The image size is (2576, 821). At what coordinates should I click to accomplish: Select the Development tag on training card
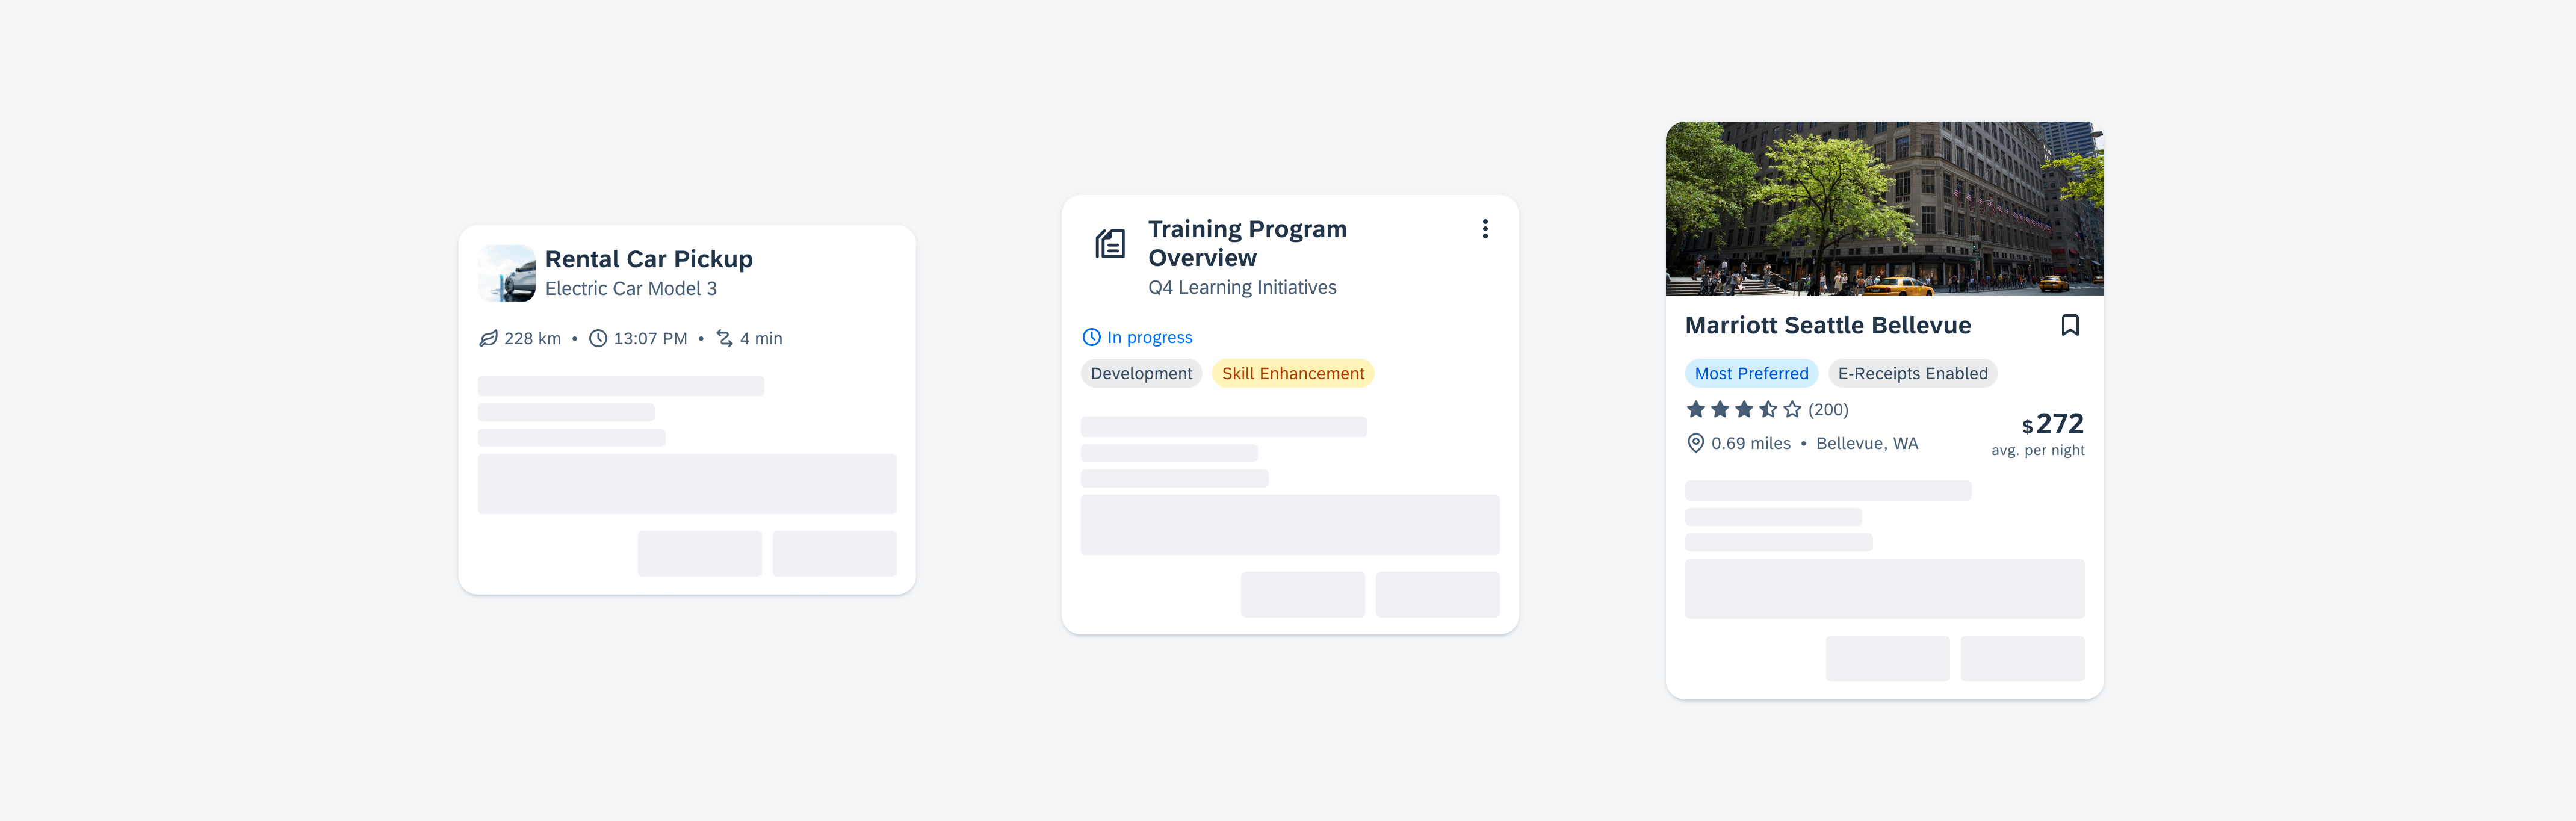click(1140, 373)
